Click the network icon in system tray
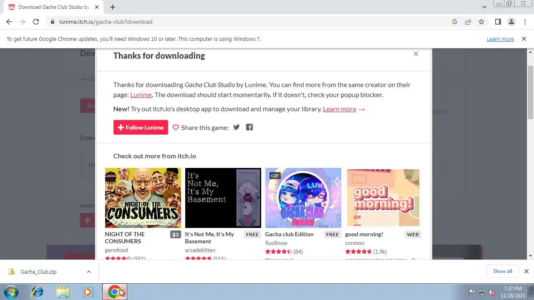The width and height of the screenshot is (534, 300). click(482, 292)
